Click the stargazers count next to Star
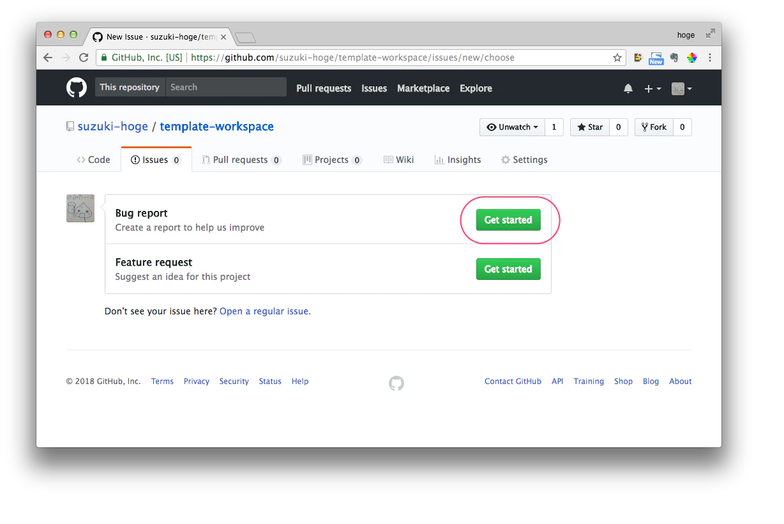Screen dimensions: 784x524 [x=619, y=127]
